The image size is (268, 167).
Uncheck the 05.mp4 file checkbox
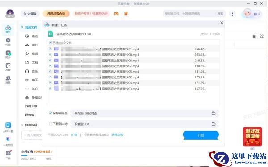50,71
